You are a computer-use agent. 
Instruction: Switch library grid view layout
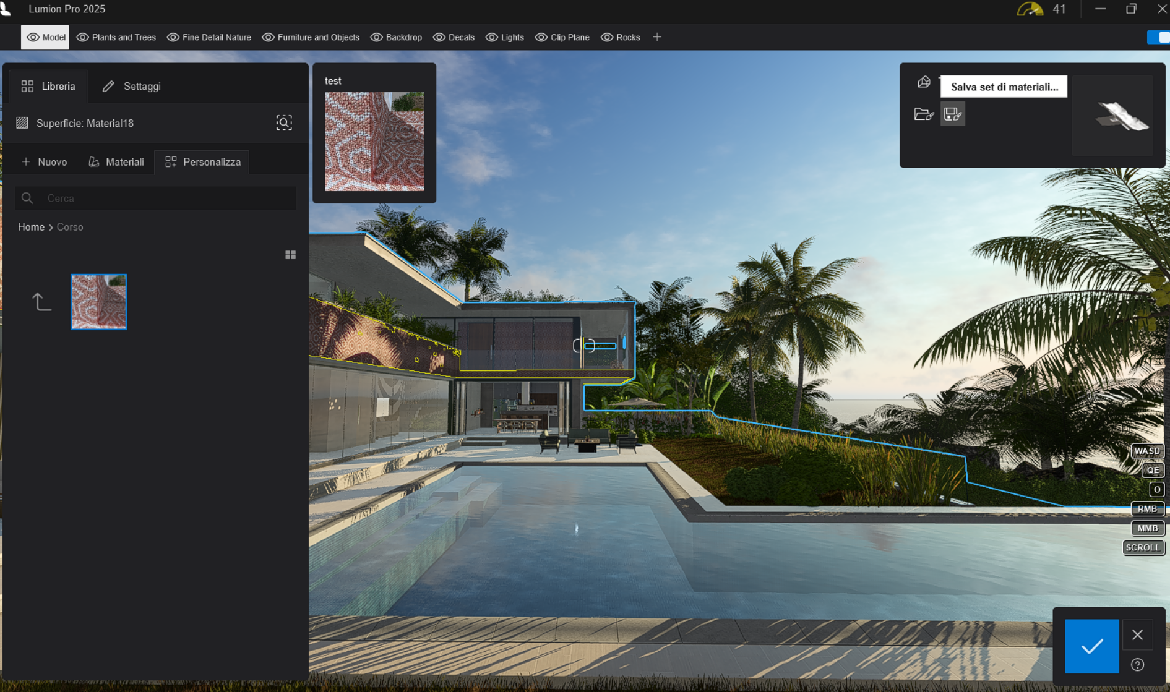(290, 255)
